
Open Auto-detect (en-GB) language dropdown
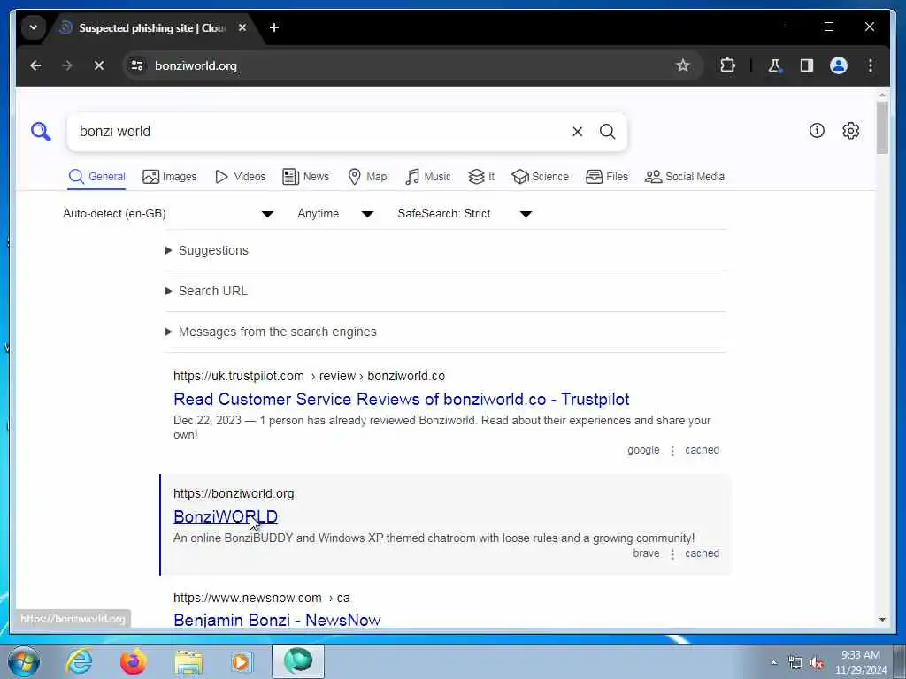pyautogui.click(x=168, y=214)
